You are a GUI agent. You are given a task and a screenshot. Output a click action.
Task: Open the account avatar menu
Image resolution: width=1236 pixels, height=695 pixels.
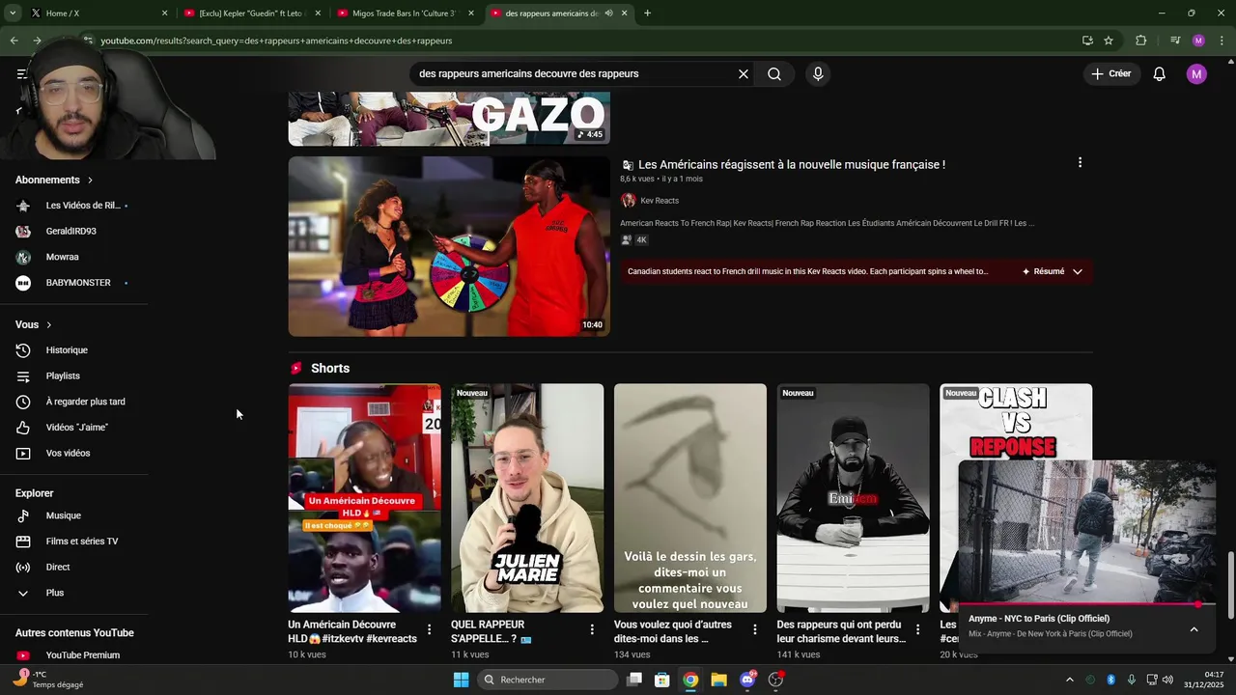click(1196, 73)
